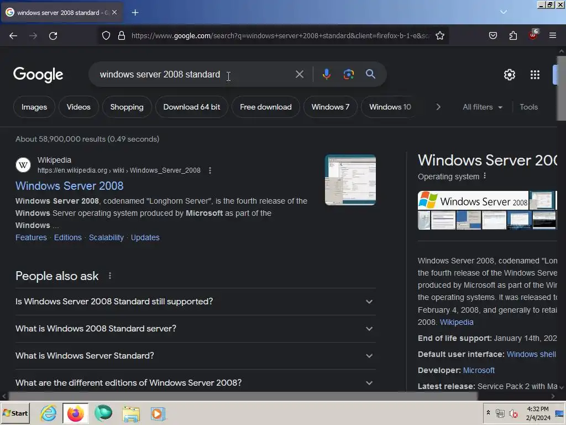Launch Internet Explorer from taskbar

pyautogui.click(x=48, y=413)
